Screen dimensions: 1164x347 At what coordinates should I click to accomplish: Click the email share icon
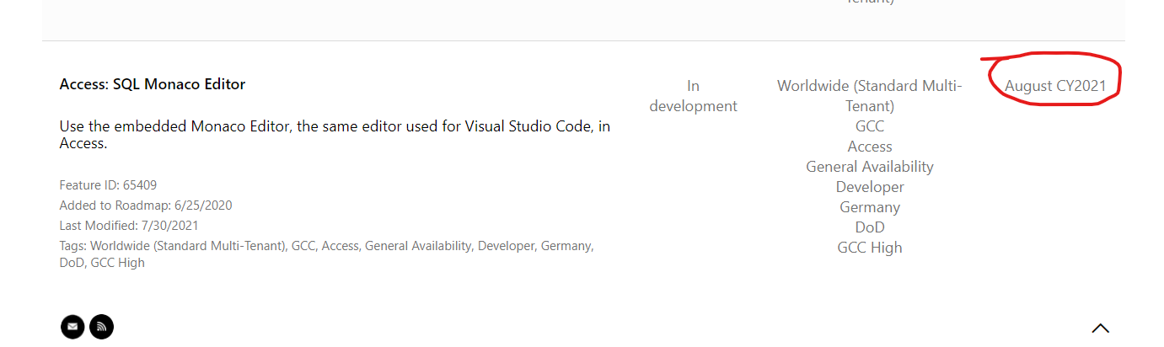pos(72,327)
